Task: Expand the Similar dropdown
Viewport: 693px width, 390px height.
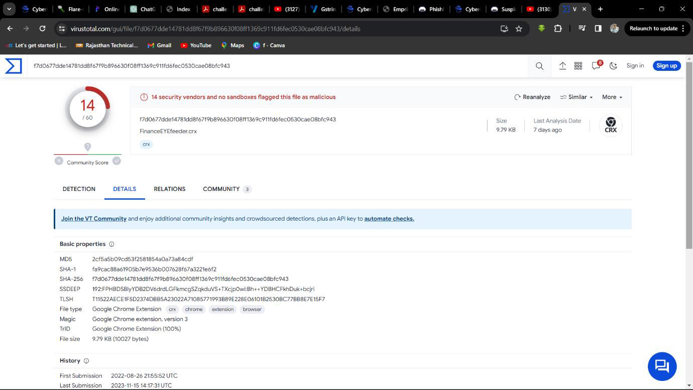Action: coord(576,97)
